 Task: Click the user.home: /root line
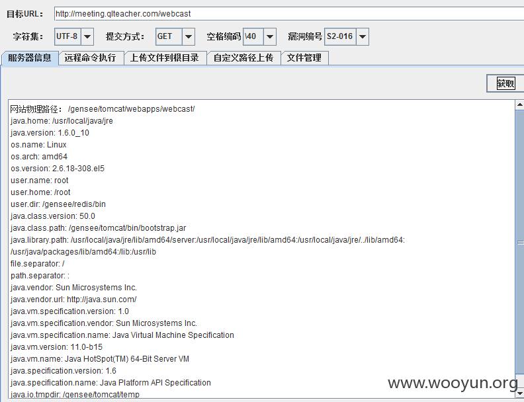point(40,192)
